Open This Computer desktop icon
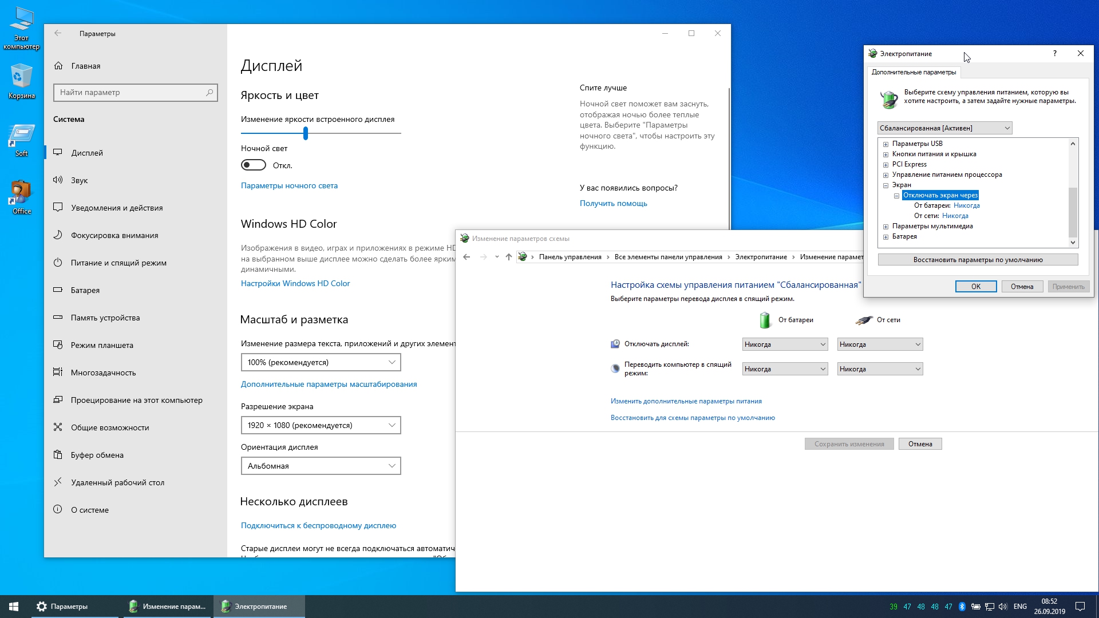Screen dimensions: 1099x618 [21, 28]
